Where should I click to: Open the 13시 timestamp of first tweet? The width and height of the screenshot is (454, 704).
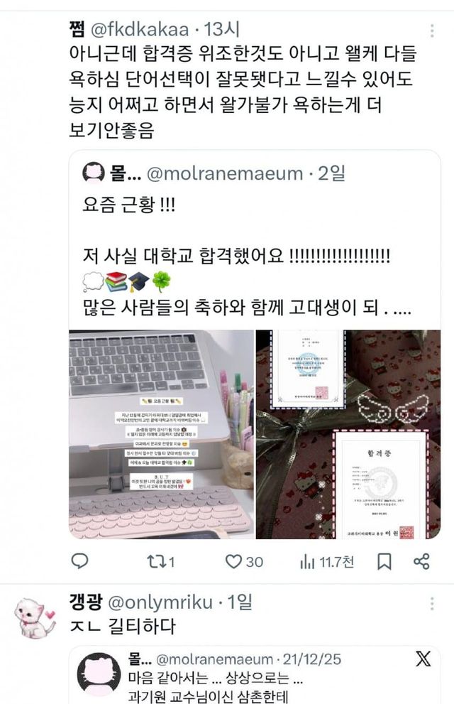point(222,30)
